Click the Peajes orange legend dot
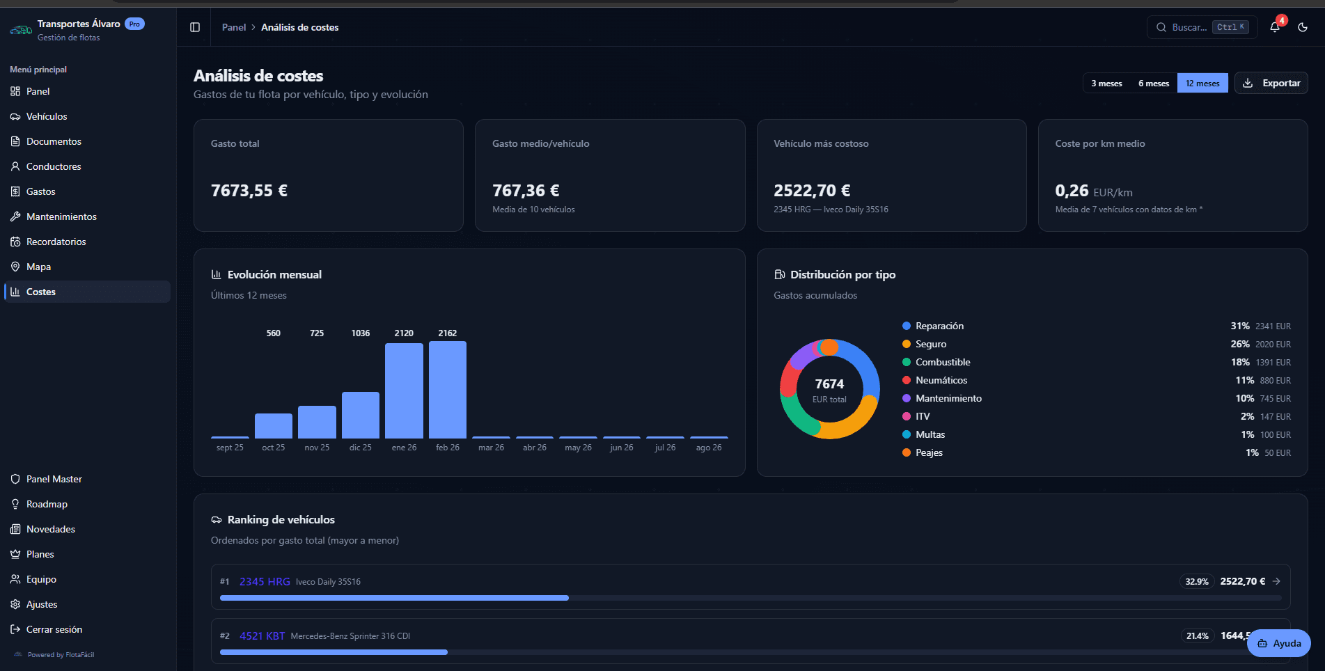This screenshot has height=671, width=1325. click(x=907, y=452)
